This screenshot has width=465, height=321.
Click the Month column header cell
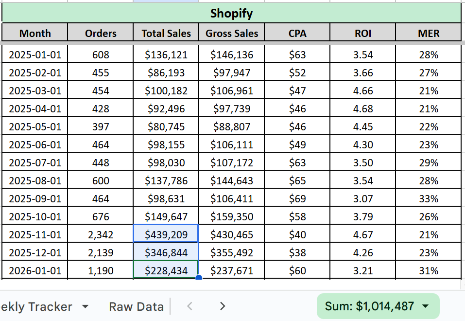click(35, 33)
